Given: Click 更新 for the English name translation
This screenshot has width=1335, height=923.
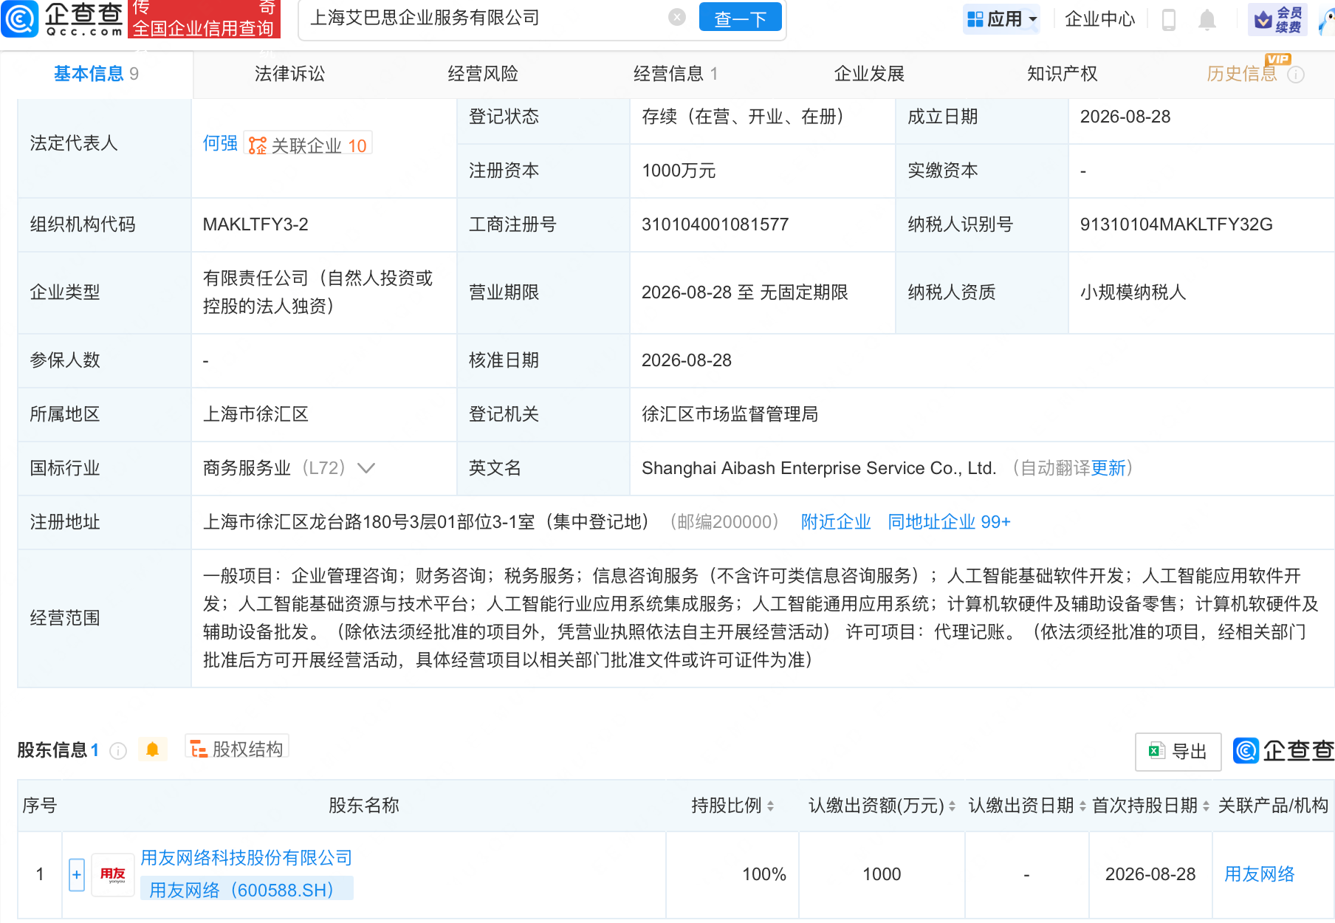Looking at the screenshot, I should click(1108, 468).
